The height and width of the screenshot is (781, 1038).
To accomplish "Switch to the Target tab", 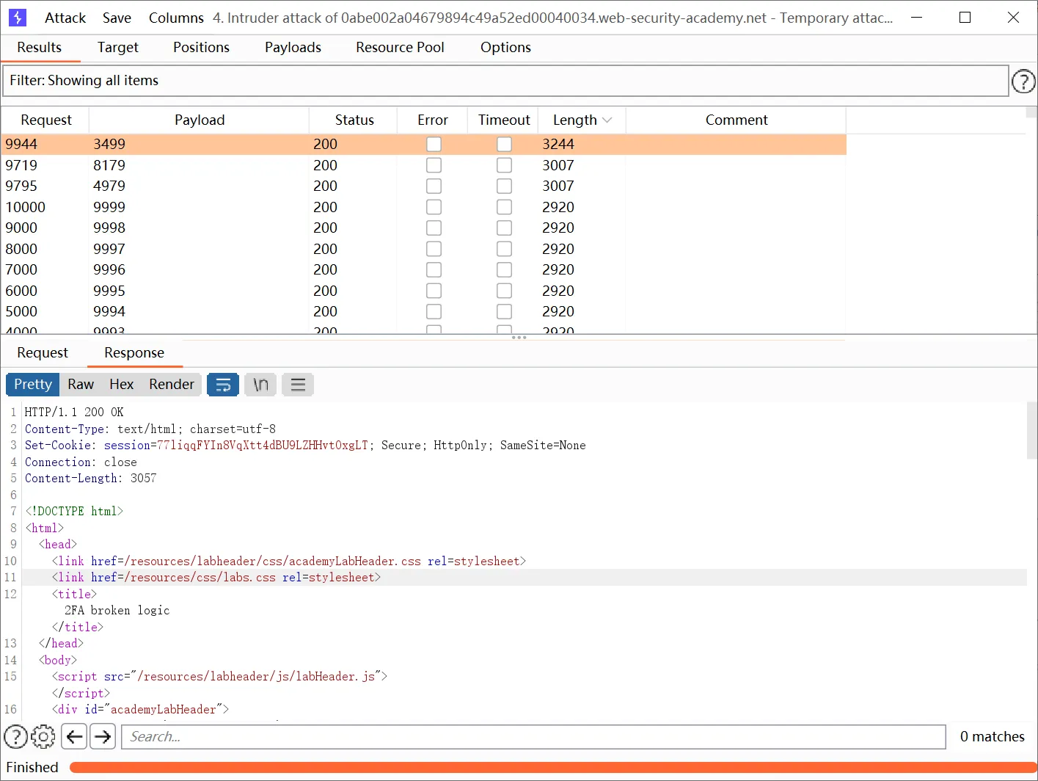I will click(118, 47).
